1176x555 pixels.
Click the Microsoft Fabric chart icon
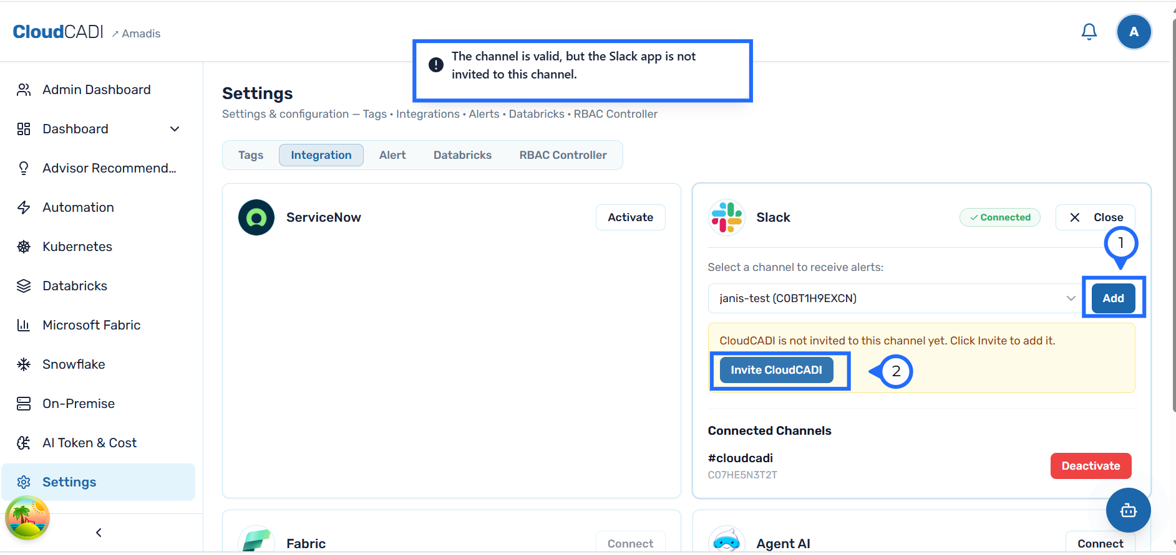(24, 325)
